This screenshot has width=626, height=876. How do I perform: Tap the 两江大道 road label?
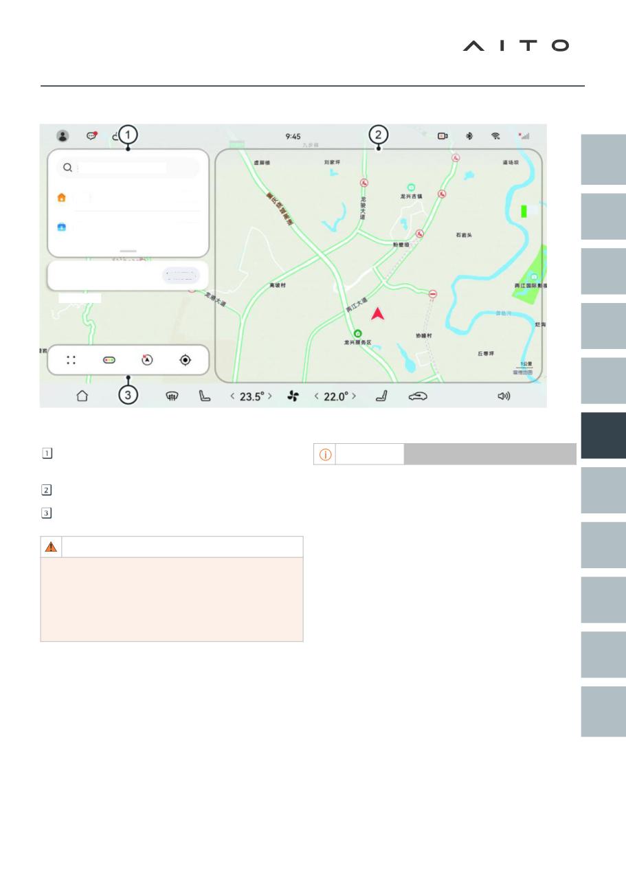coord(357,306)
